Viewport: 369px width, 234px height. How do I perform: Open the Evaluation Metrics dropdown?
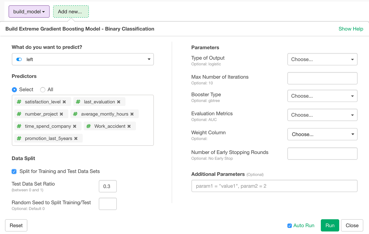(322, 115)
